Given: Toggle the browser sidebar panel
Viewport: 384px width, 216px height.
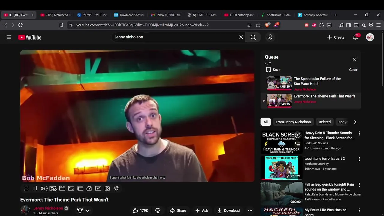Looking at the screenshot, I should click(348, 25).
